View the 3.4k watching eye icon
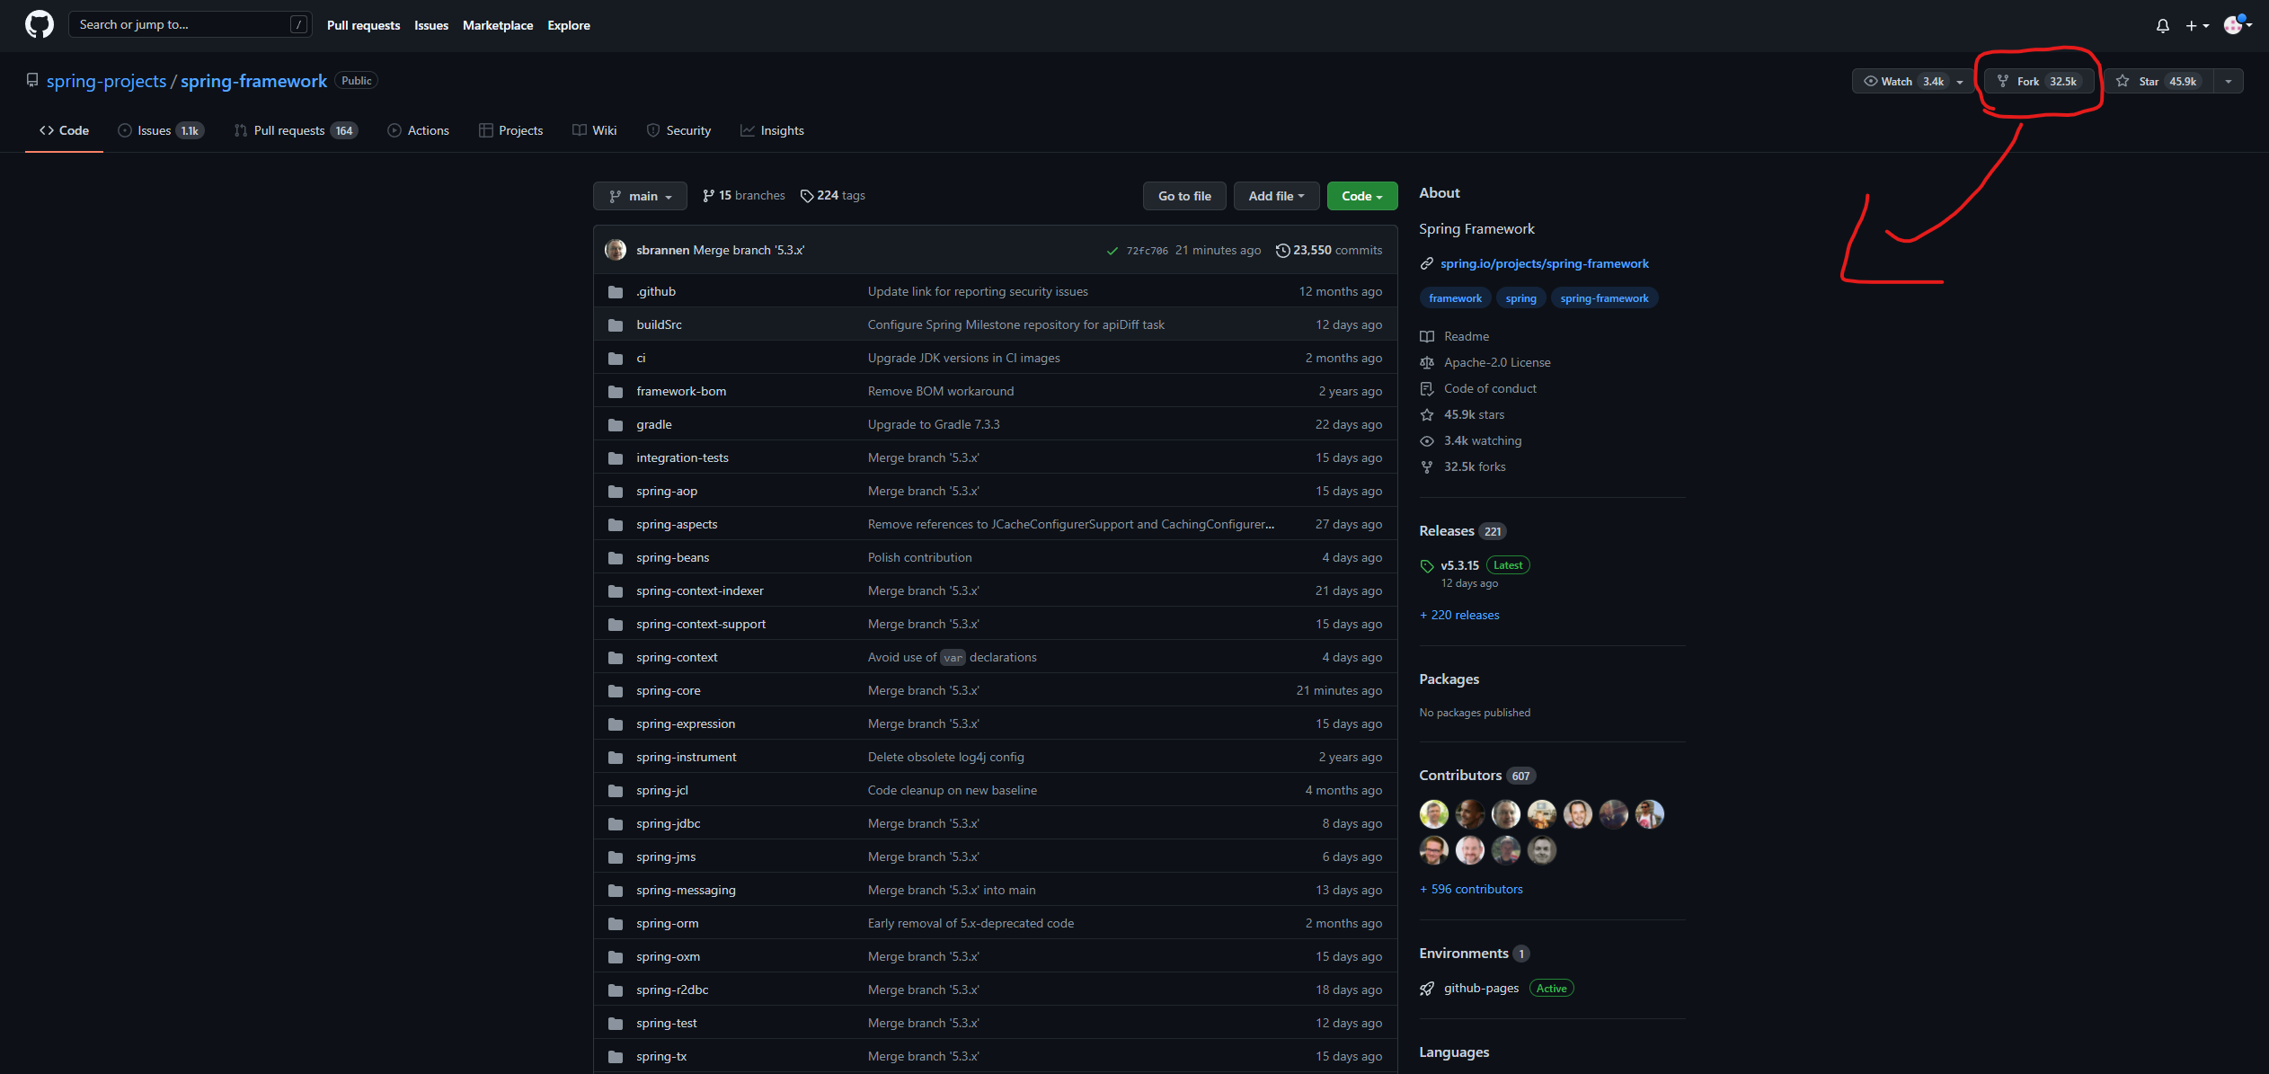Image resolution: width=2269 pixels, height=1074 pixels. [1427, 440]
